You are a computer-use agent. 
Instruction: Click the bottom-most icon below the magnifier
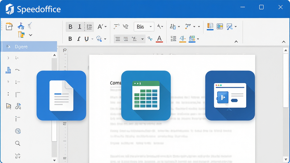[18, 156]
